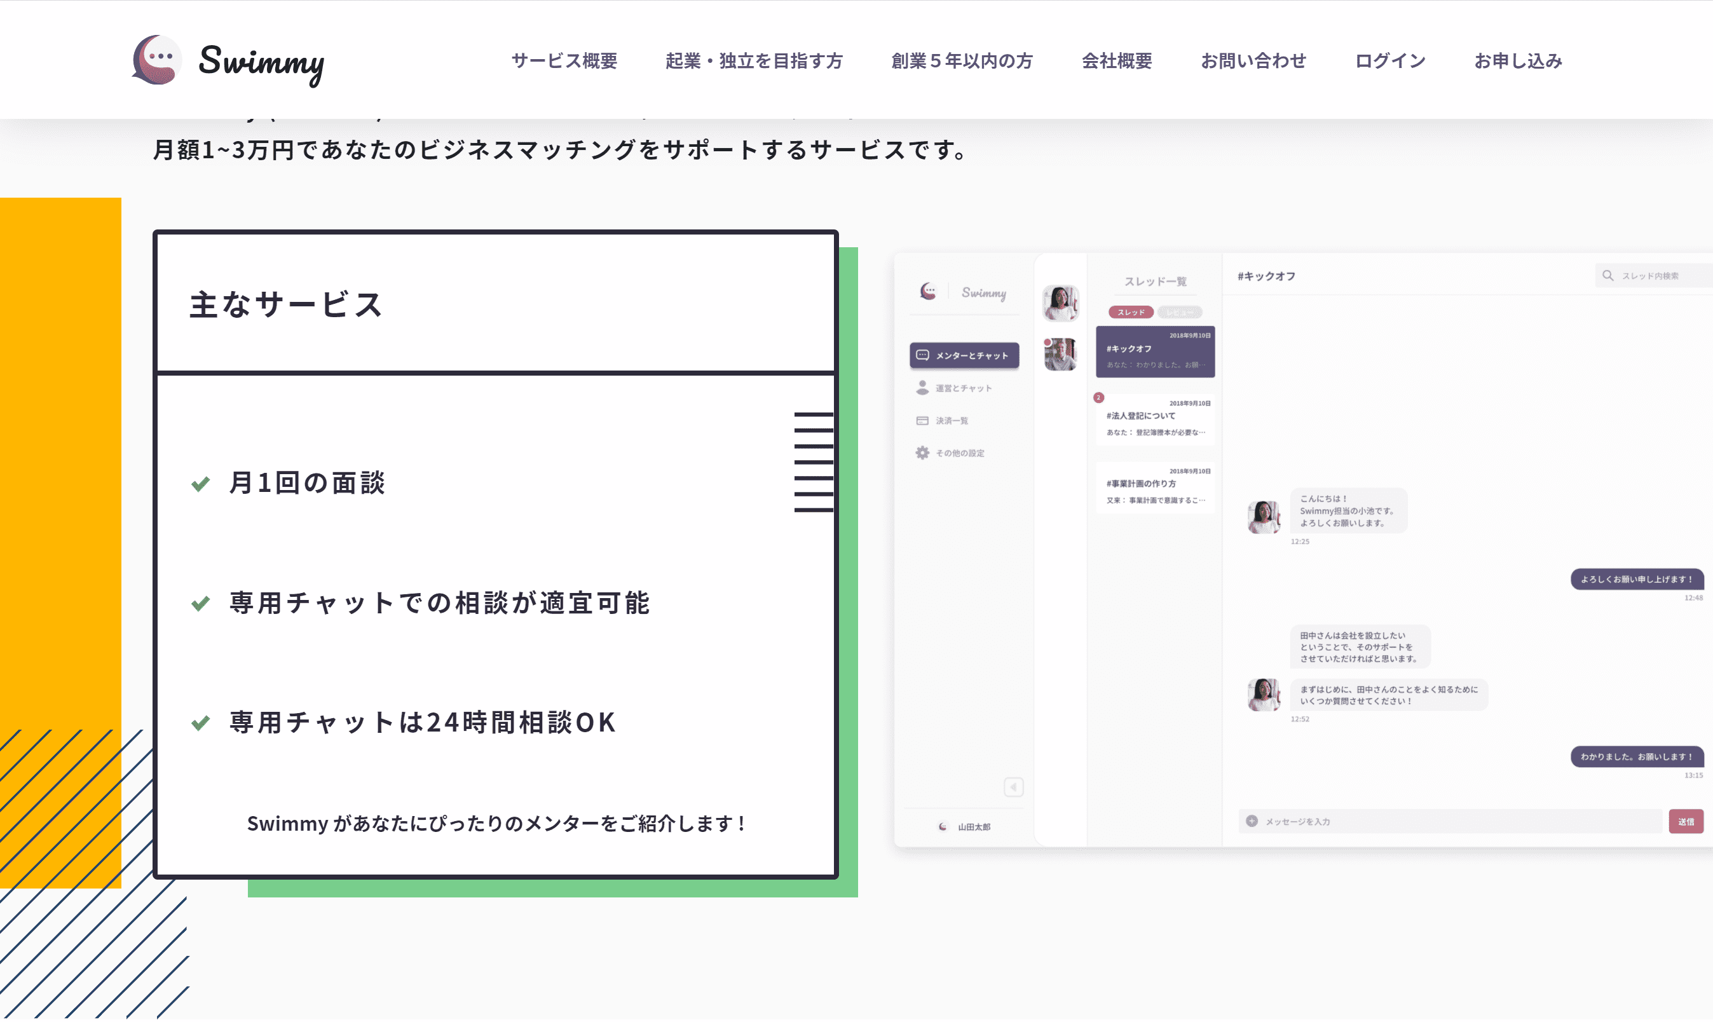Click the Swimmy logo in the header

[228, 60]
